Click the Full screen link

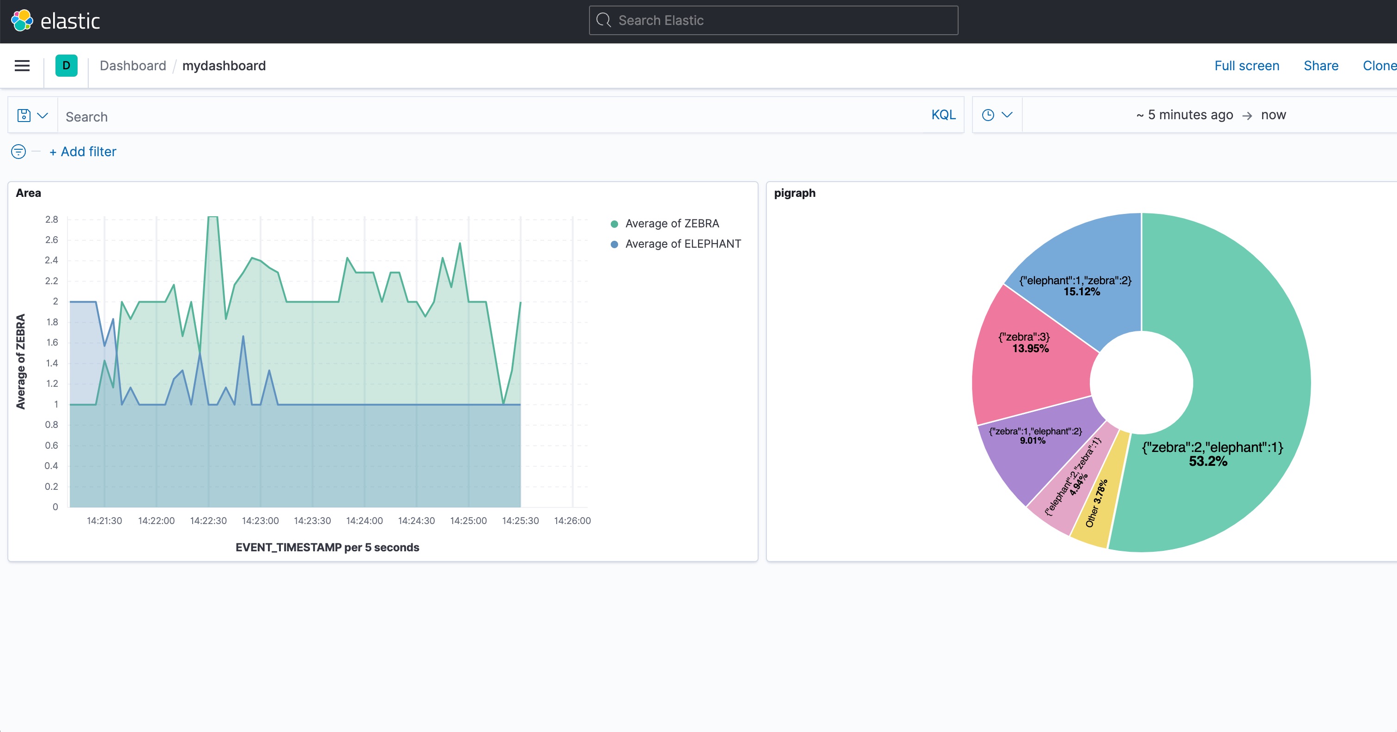1246,66
